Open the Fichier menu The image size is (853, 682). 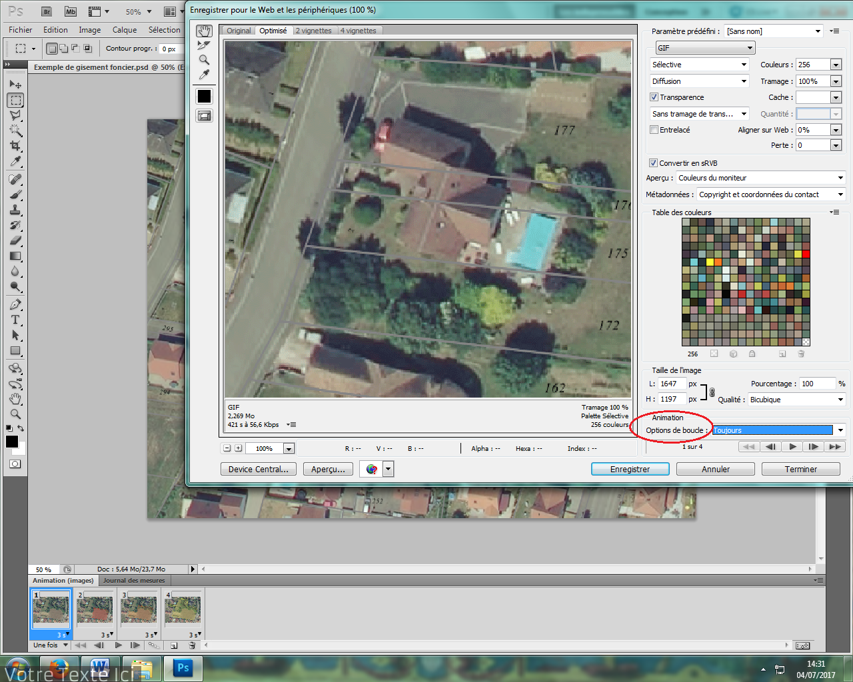pos(21,30)
